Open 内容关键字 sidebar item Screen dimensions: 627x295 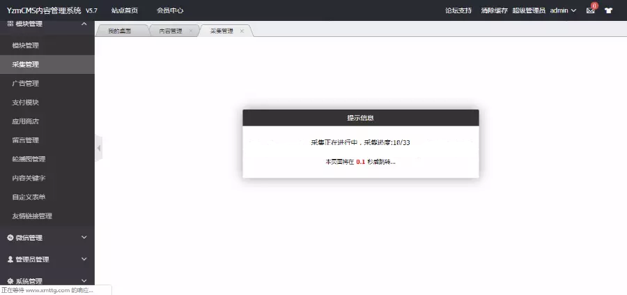47,178
